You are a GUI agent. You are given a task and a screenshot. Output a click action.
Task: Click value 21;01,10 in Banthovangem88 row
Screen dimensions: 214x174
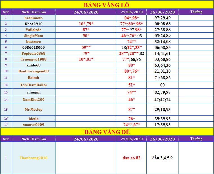click(x=162, y=71)
